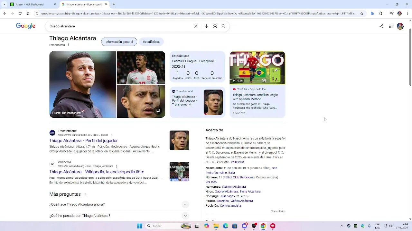
Task: Open Microsoft Edge from the taskbar
Action: click(225, 226)
